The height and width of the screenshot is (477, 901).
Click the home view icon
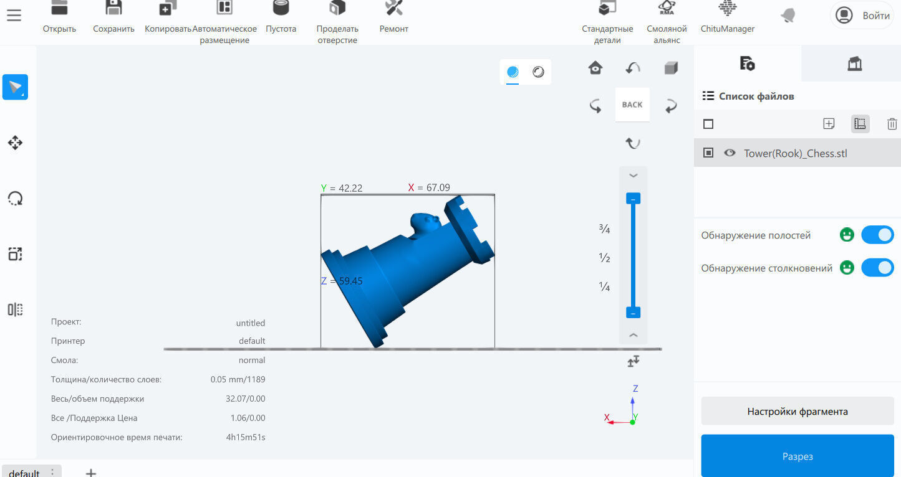(595, 68)
